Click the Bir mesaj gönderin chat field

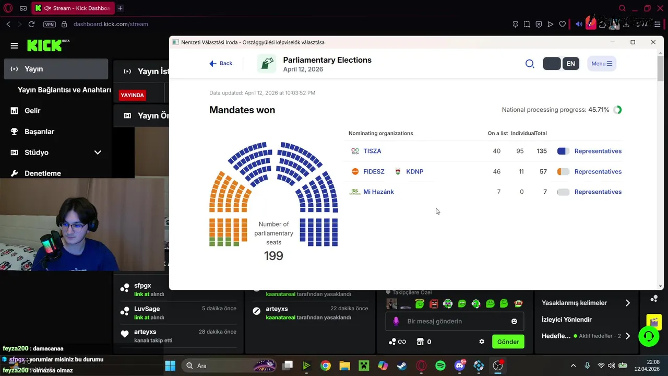point(454,321)
